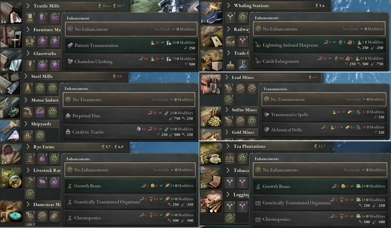Screen dimensions: 391x228
Task: Select the Catalytic Tearite treatment option
Action: (x=129, y=132)
